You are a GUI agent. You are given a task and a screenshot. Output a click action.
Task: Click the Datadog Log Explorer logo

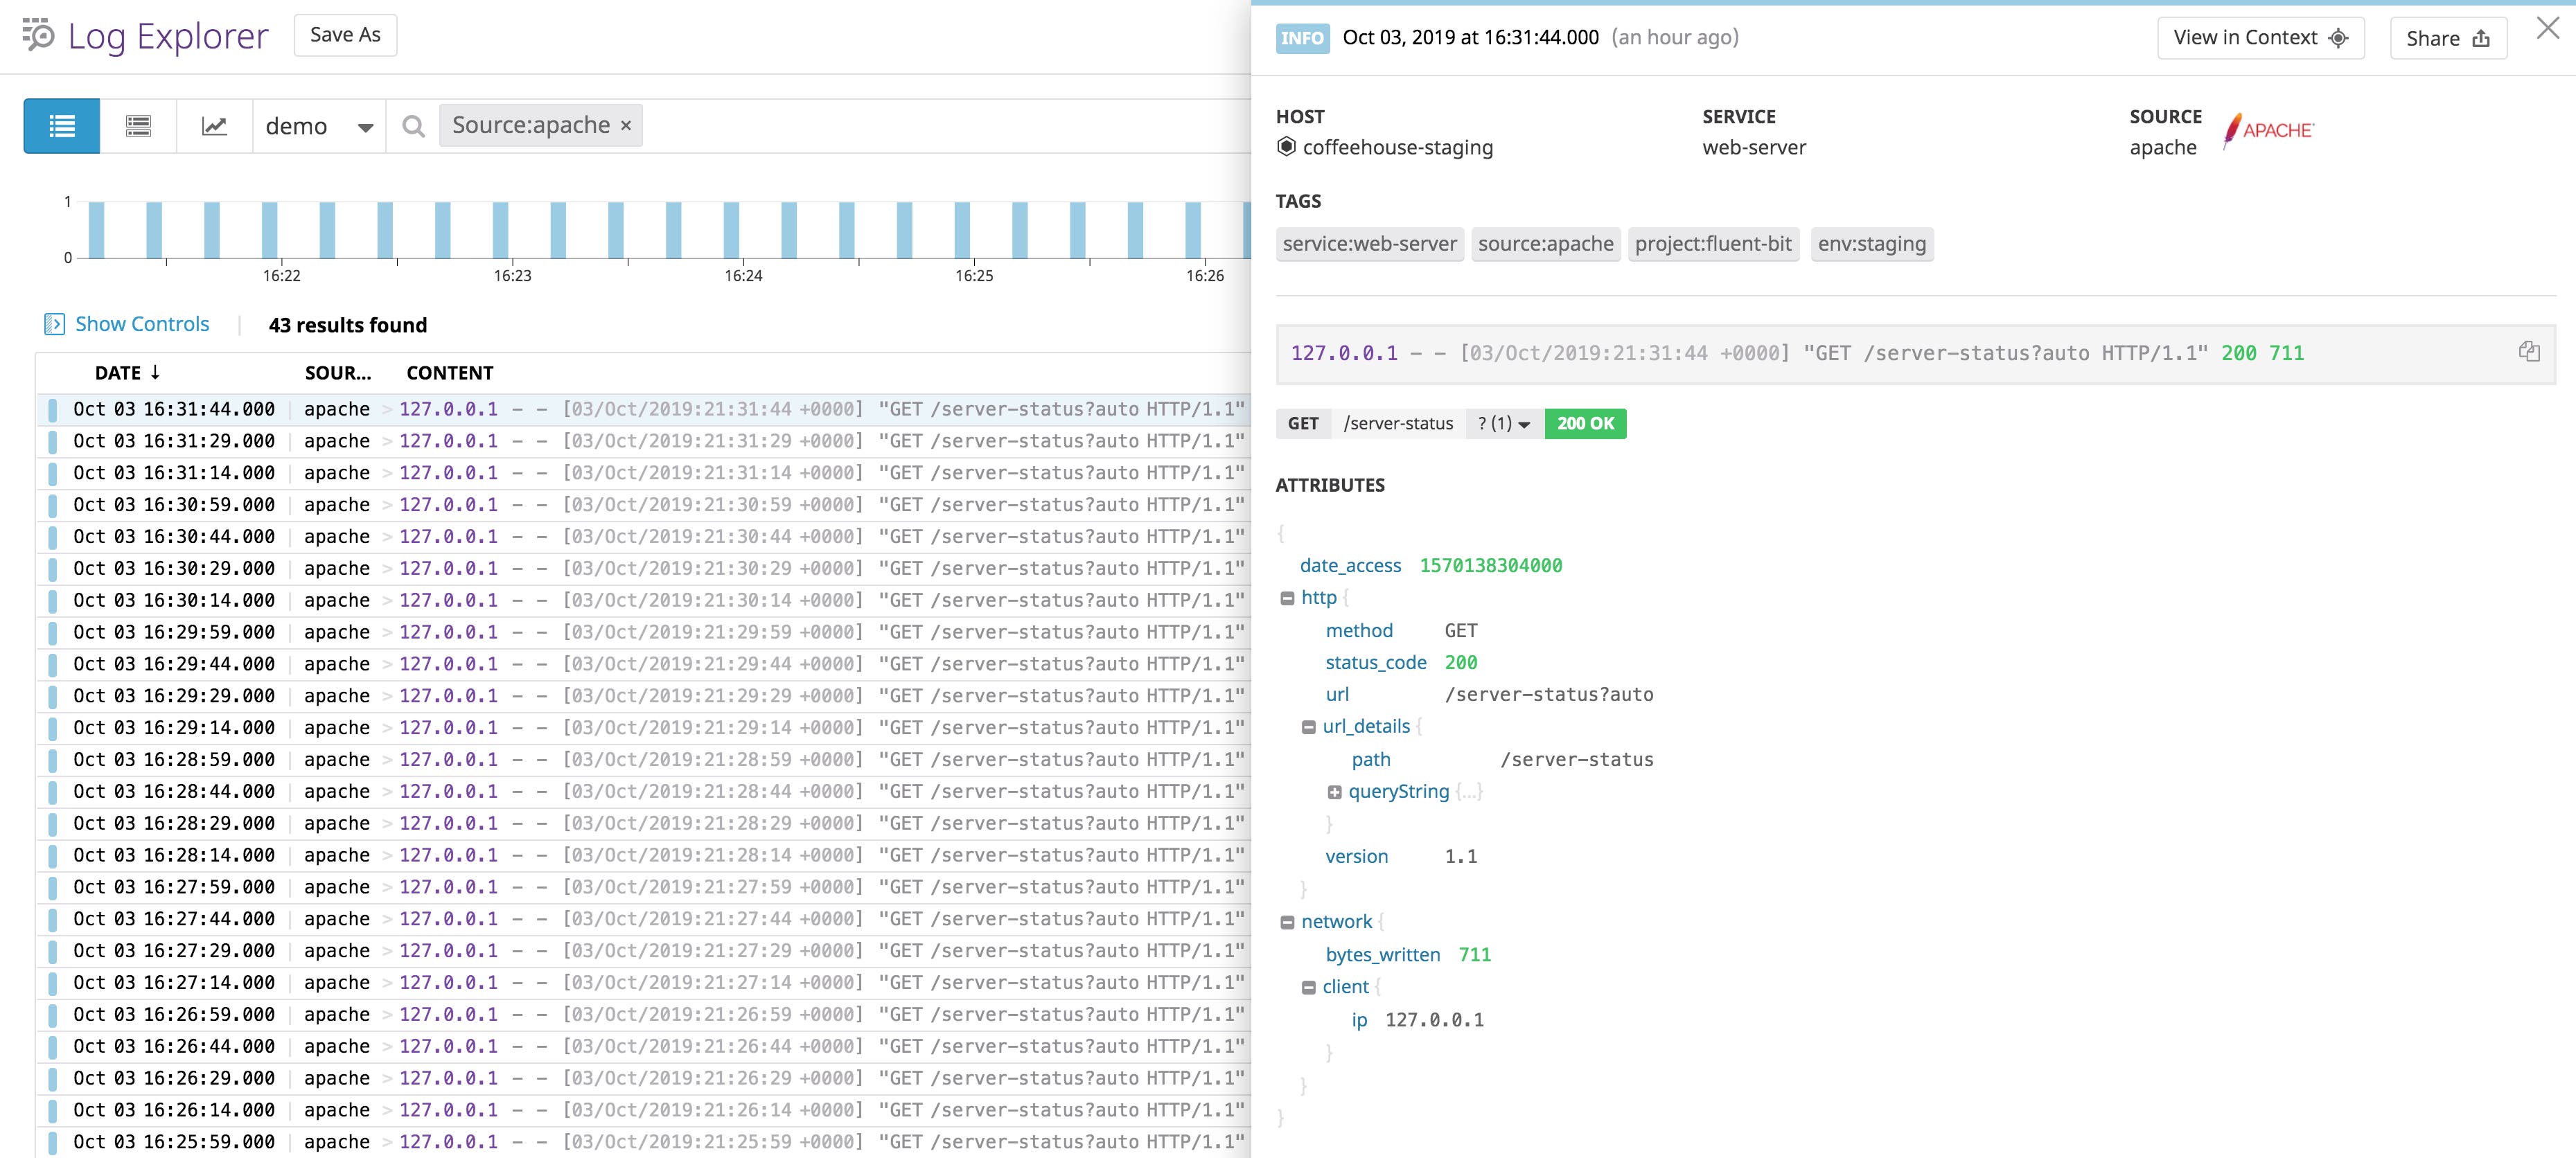(x=36, y=37)
